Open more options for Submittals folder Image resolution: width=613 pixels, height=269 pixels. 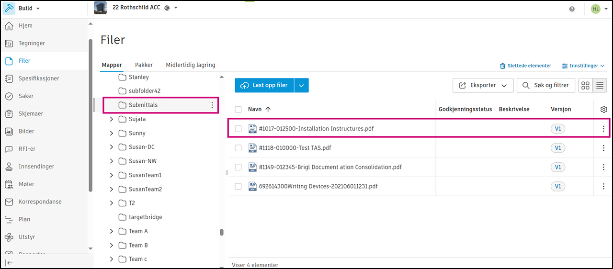point(212,105)
